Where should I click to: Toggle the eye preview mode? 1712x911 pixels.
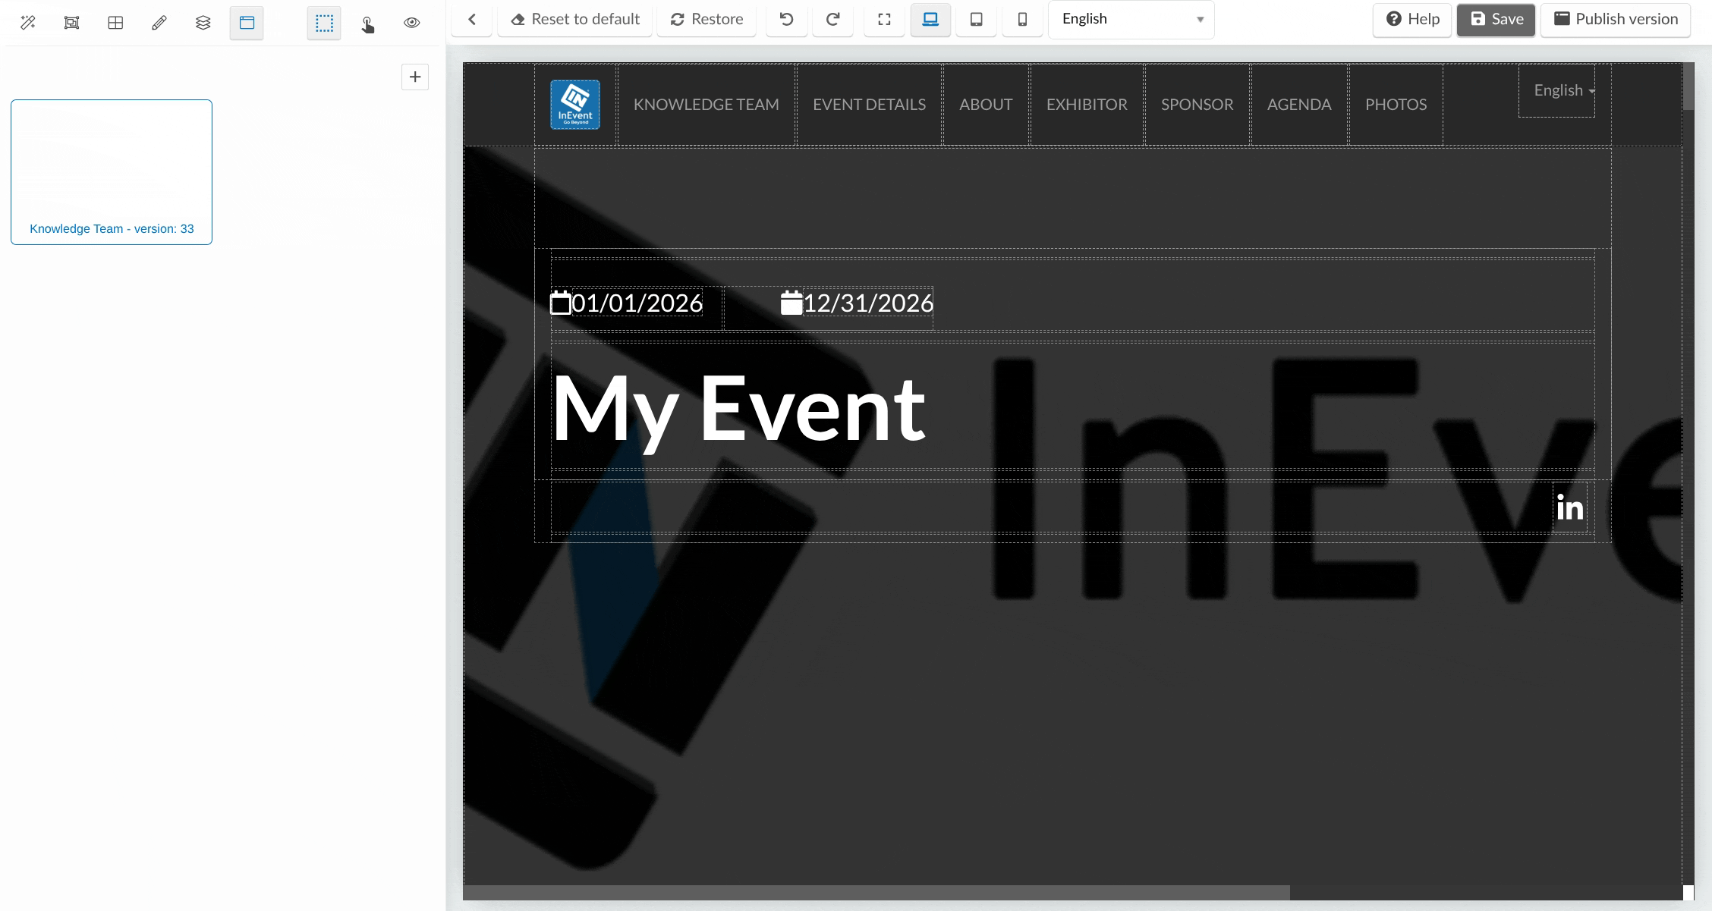pyautogui.click(x=412, y=23)
